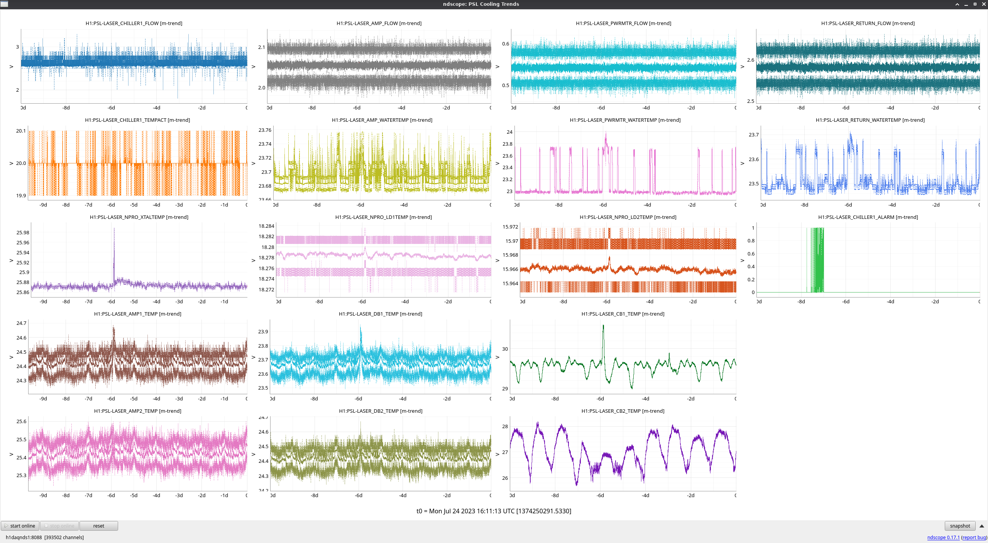Minimize the ndscope window
The image size is (988, 543).
966,4
